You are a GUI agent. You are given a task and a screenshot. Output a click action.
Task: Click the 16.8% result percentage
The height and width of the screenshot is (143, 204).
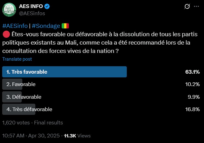click(193, 109)
